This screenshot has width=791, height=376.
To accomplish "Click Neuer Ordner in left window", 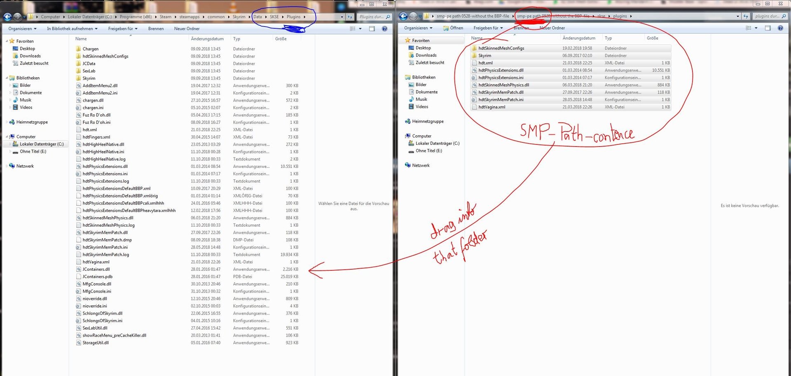I will click(187, 29).
